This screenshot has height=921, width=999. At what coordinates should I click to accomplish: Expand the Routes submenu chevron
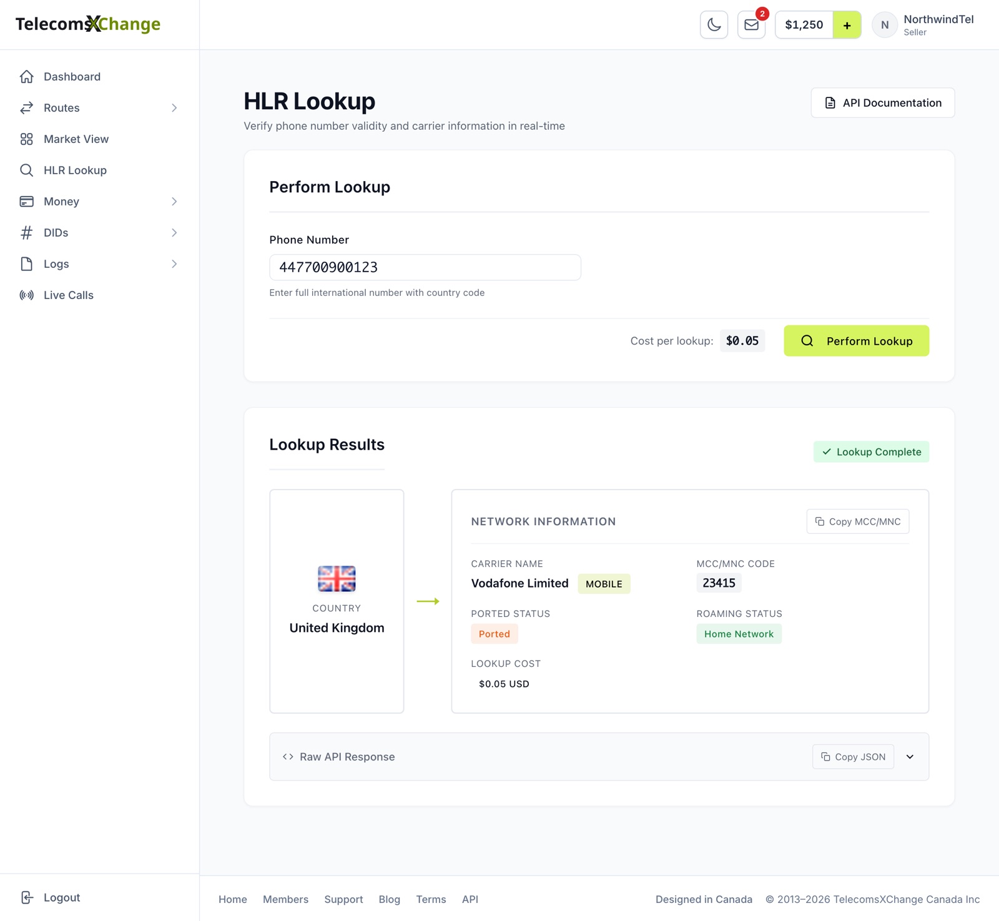point(174,108)
